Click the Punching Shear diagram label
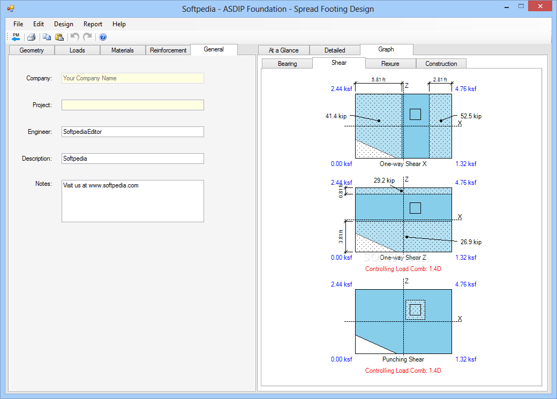 click(403, 359)
